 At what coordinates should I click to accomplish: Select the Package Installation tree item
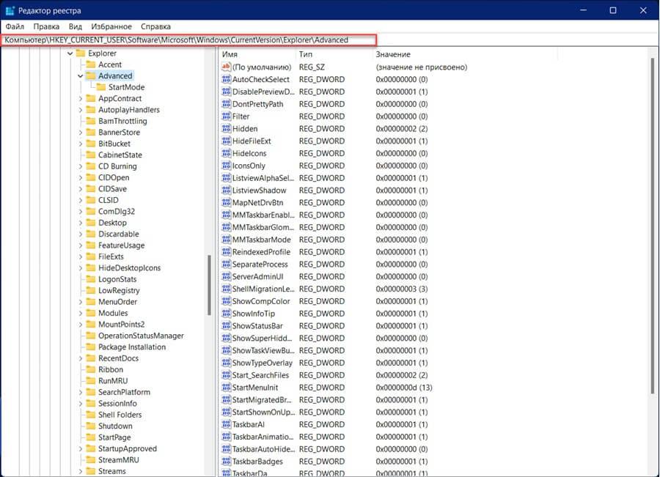click(132, 347)
